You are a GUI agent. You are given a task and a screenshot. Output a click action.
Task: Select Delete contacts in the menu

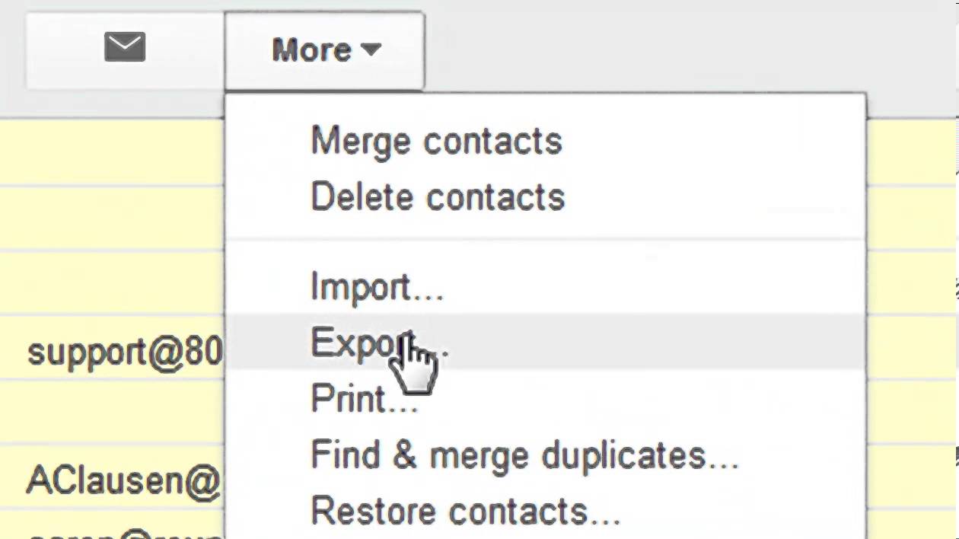438,197
